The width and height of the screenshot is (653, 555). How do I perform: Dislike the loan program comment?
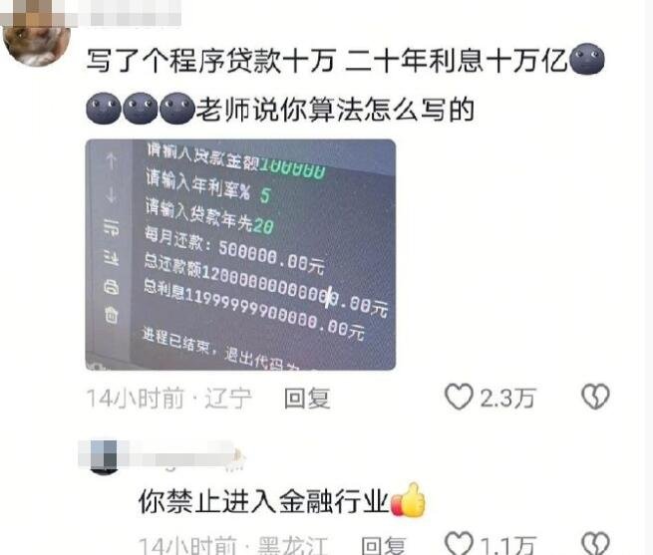(x=595, y=398)
